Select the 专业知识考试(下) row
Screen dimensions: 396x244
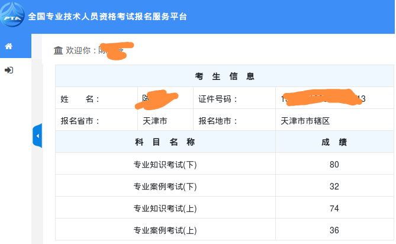point(224,163)
